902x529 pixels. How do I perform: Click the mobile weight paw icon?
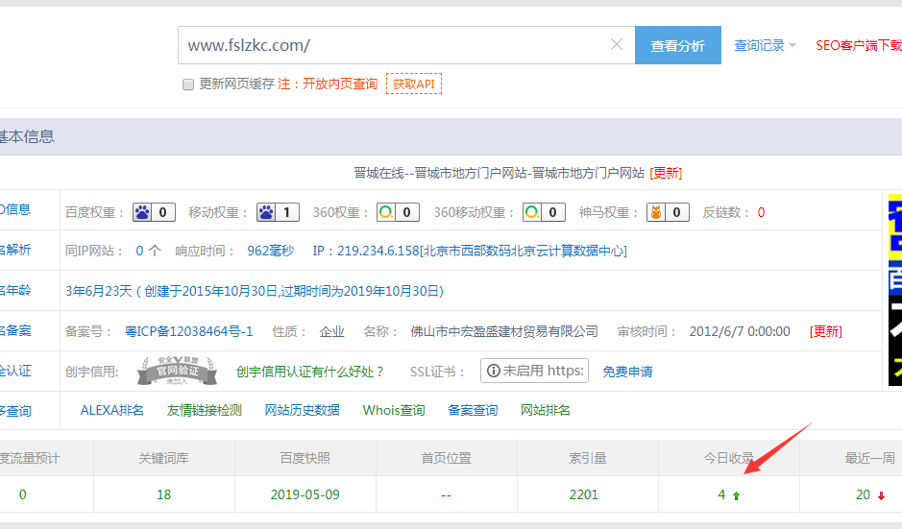266,212
